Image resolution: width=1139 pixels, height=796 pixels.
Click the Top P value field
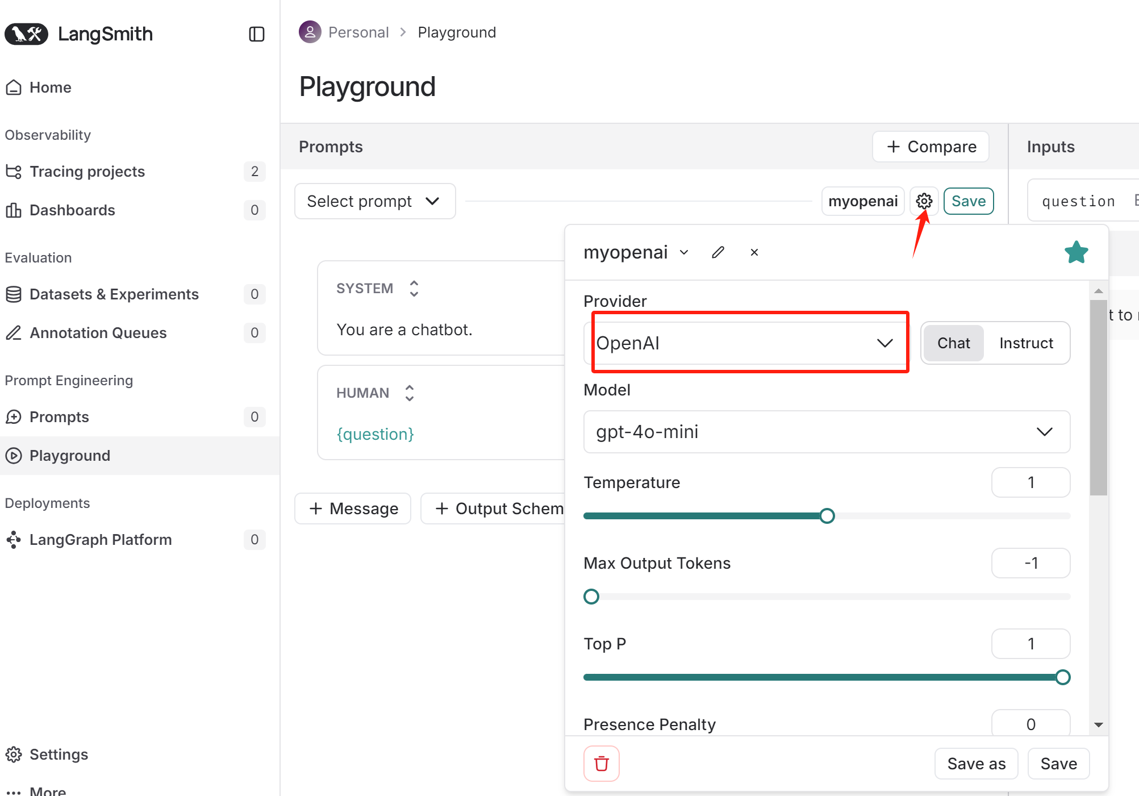click(1031, 644)
